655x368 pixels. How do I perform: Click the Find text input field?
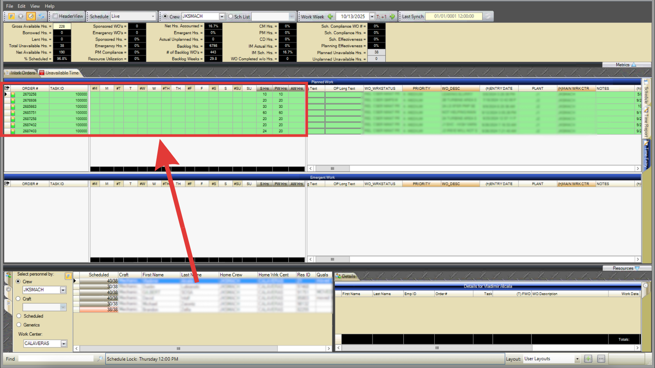56,359
